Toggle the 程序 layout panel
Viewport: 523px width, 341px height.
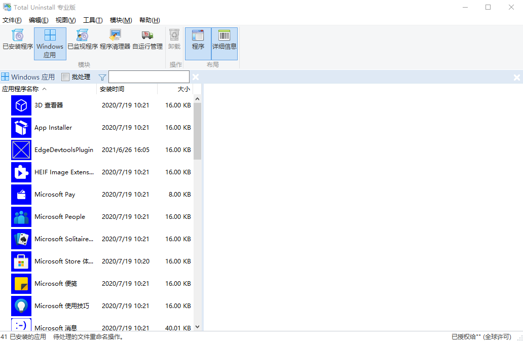coord(198,44)
